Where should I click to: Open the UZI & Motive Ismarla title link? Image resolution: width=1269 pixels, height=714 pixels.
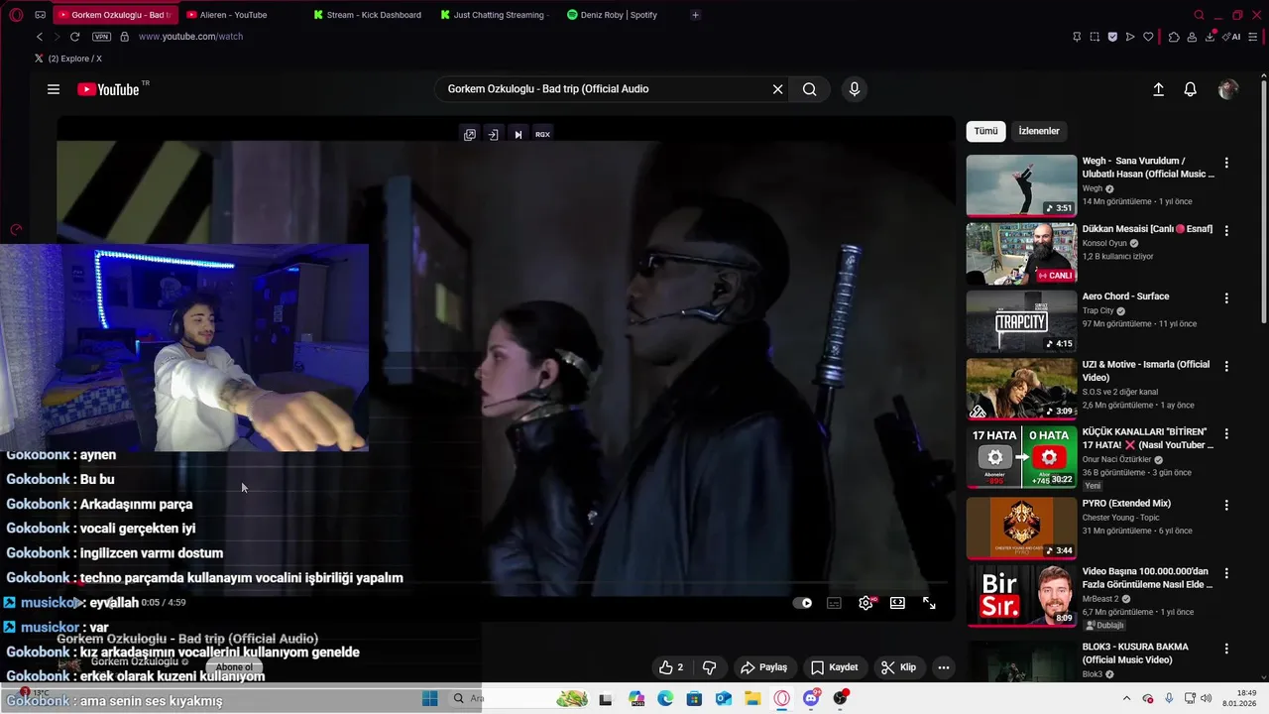1146,371
